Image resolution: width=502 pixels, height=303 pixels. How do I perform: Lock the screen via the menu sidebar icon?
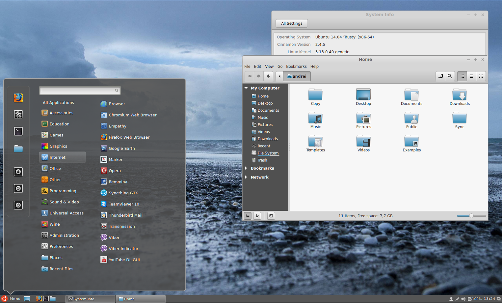click(18, 172)
